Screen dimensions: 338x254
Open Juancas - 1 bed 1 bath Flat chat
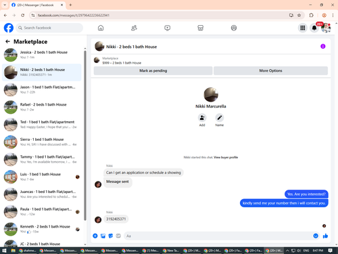click(42, 194)
